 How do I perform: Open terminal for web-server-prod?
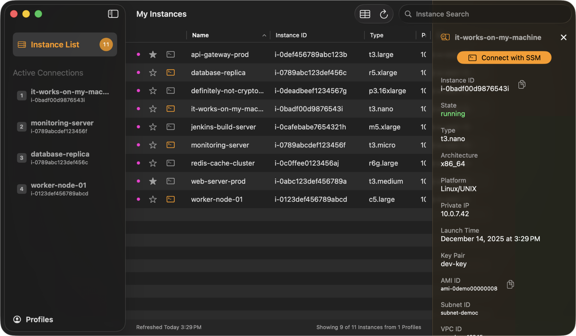pos(171,181)
